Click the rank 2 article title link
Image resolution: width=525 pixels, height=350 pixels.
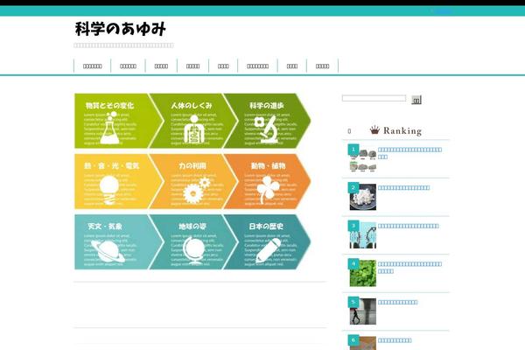tap(403, 188)
